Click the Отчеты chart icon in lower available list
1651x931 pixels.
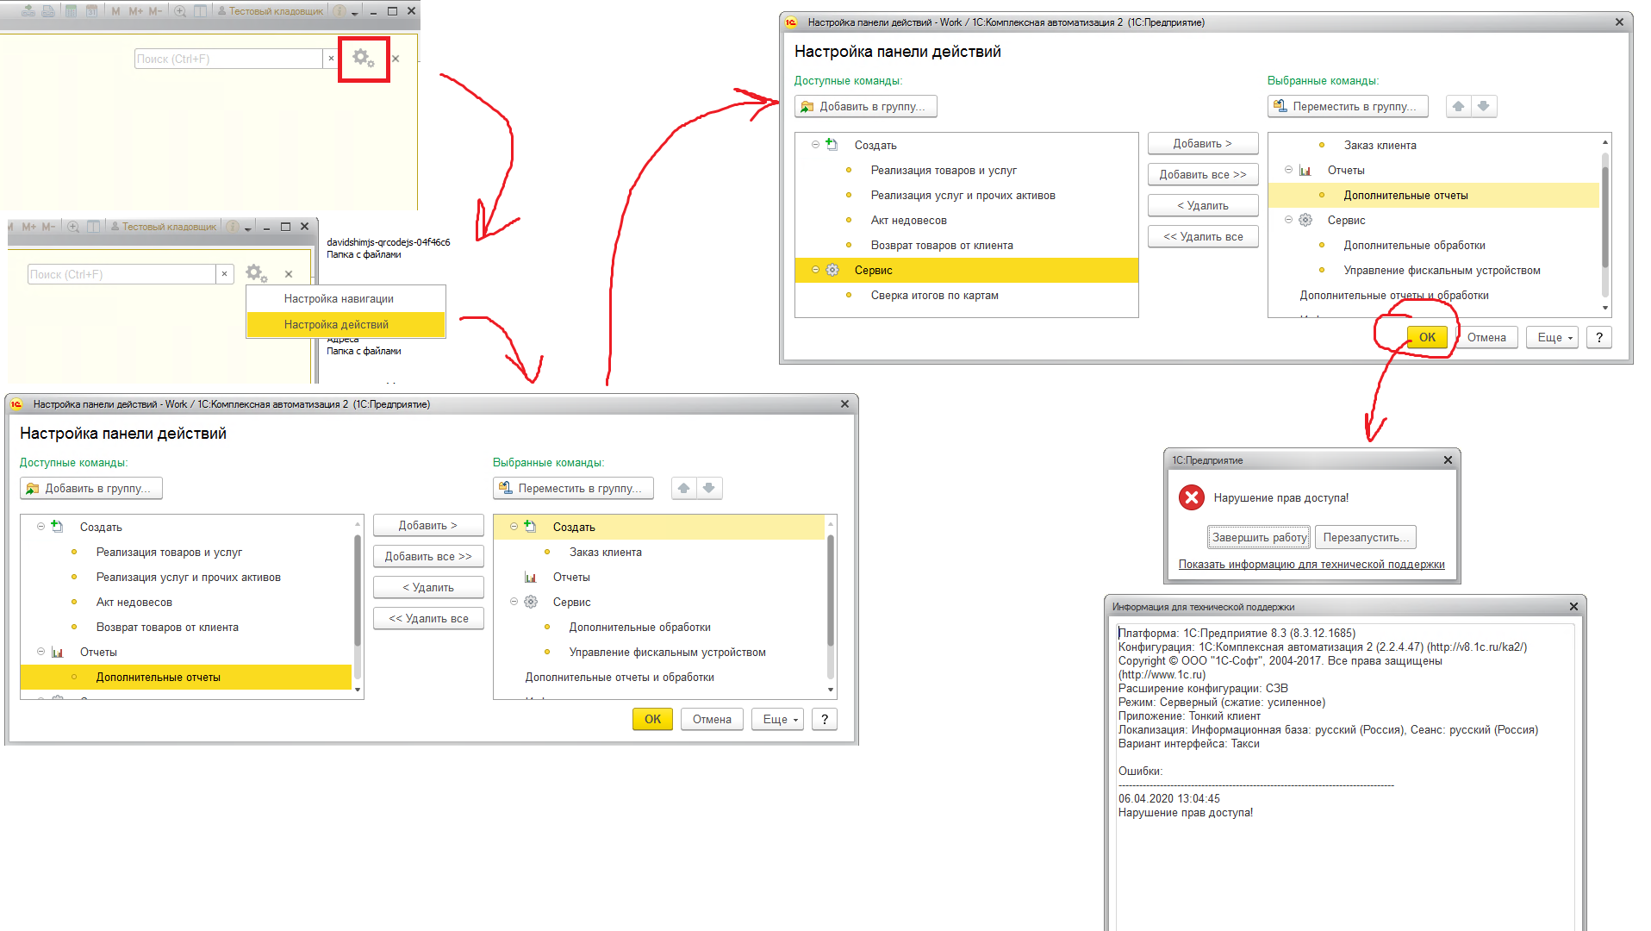[x=58, y=653]
